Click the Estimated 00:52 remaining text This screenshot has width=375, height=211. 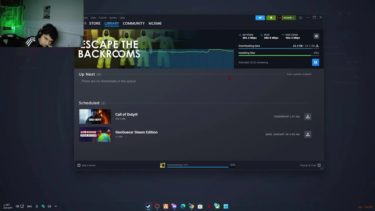coord(253,62)
